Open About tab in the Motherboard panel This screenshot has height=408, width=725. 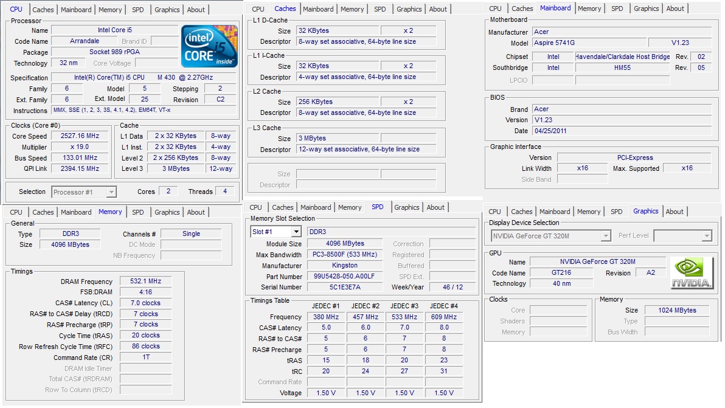point(675,9)
